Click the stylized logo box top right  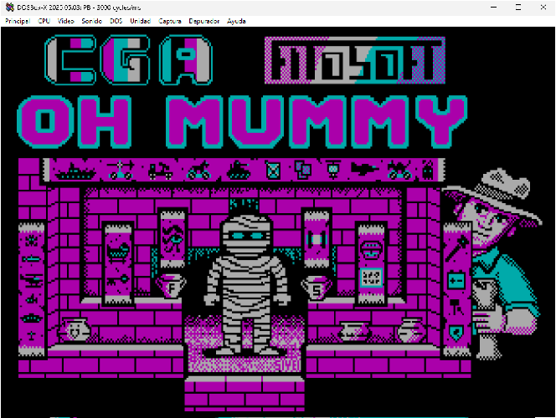[355, 60]
